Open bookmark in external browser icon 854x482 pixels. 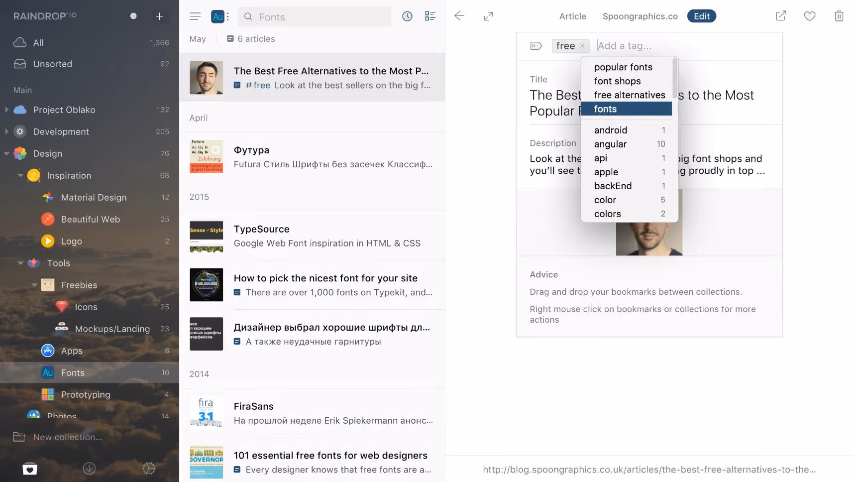tap(781, 16)
